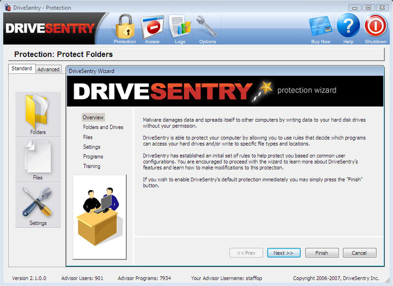Viewport: 393px width, 286px height.
Task: Open the Access toolbar icon
Action: (x=152, y=29)
